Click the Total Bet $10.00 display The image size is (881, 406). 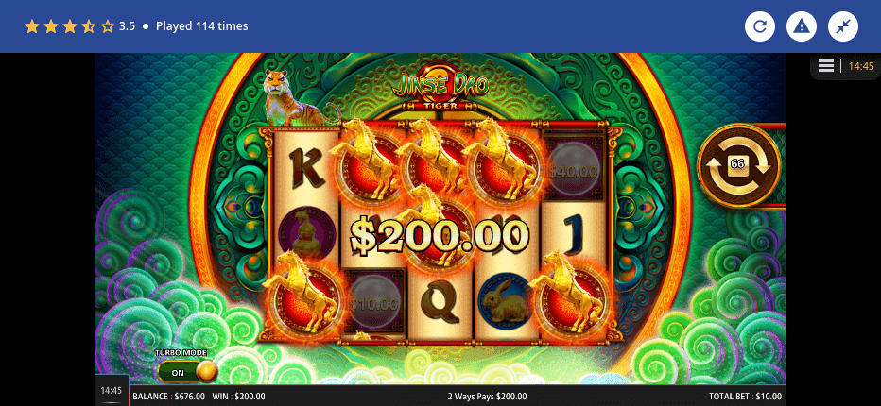coord(745,396)
